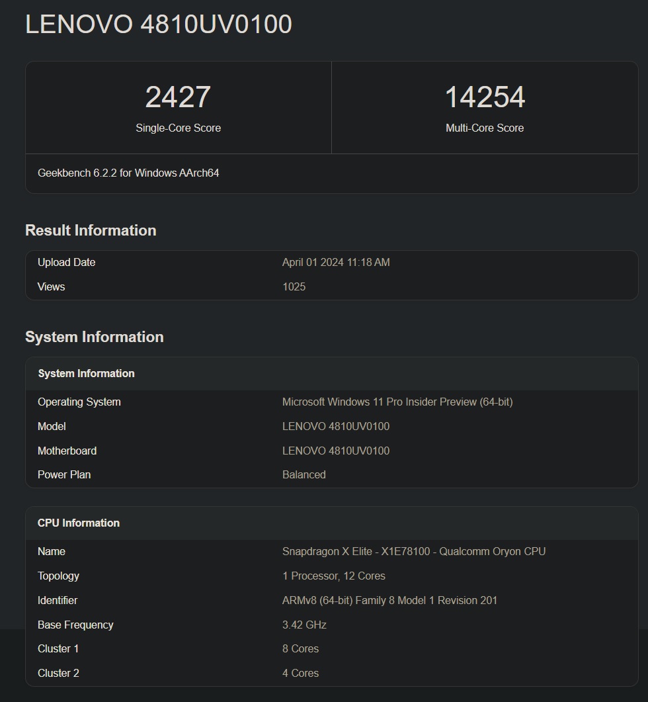Click the CPU Information table header

tap(79, 523)
